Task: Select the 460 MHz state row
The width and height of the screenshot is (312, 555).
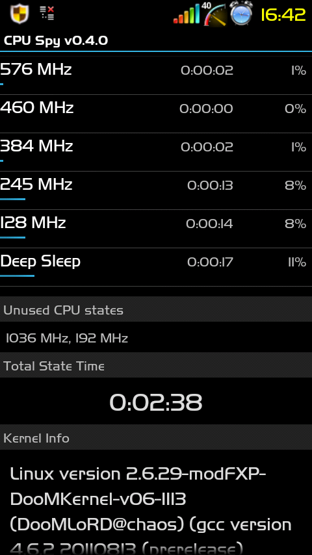Action: (x=156, y=114)
